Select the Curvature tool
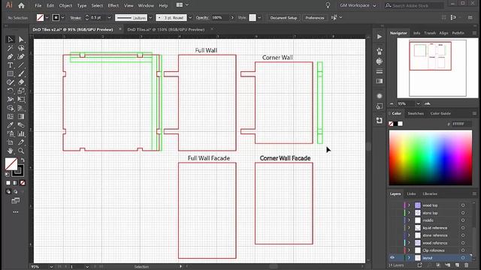The height and width of the screenshot is (270, 481). tap(21, 57)
